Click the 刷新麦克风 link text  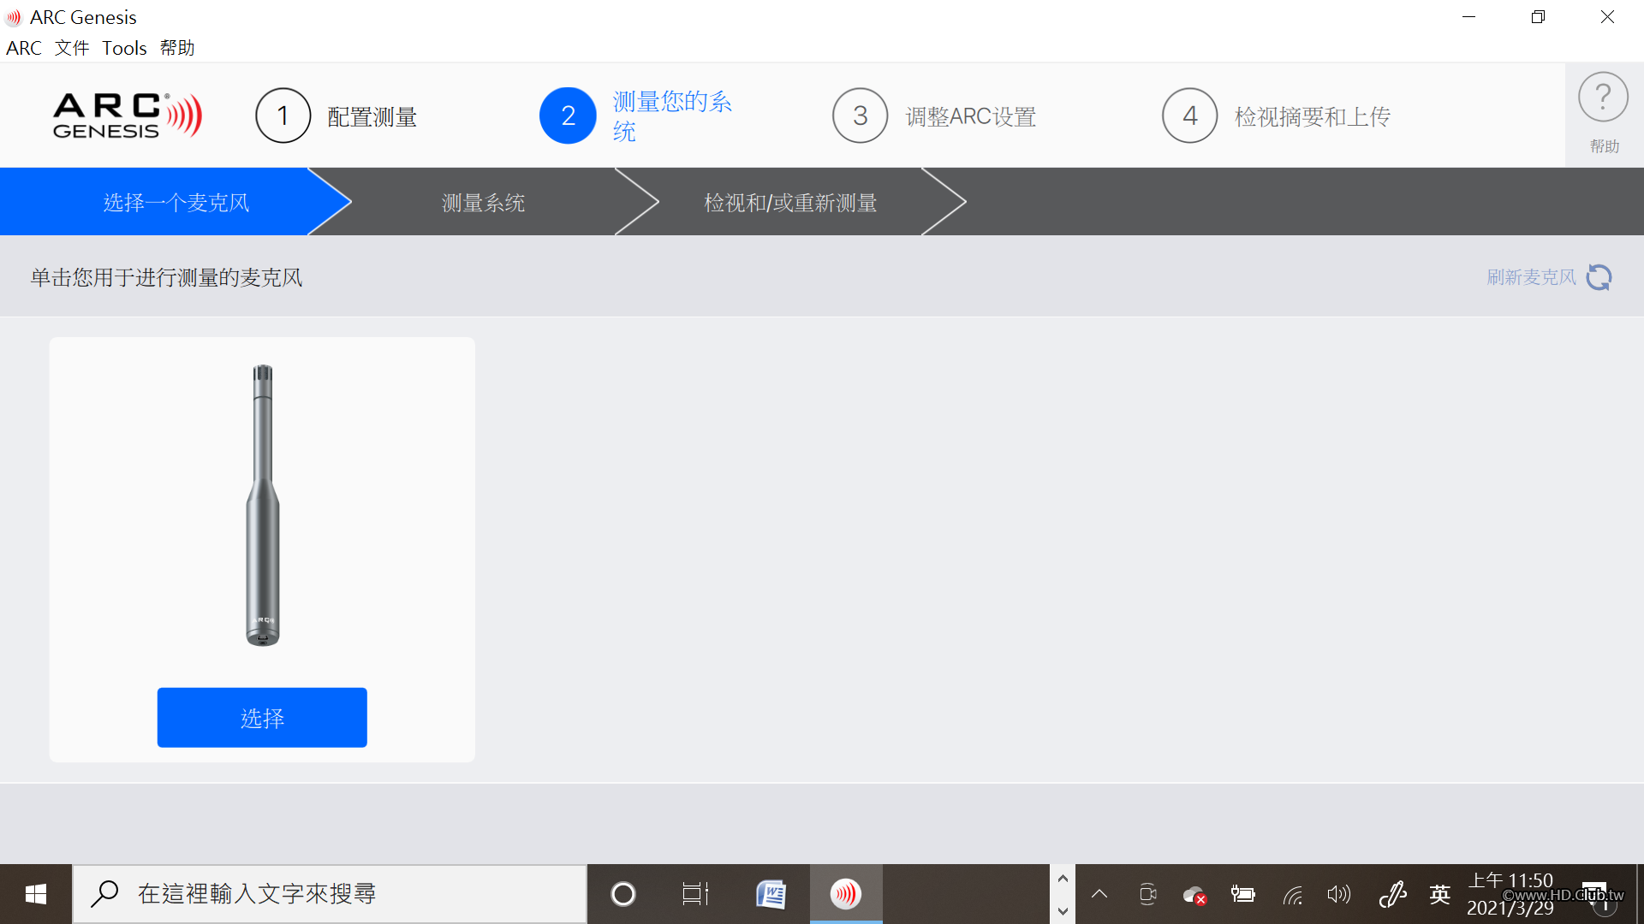tap(1531, 277)
